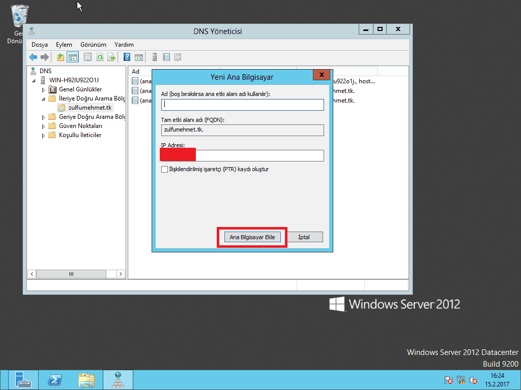This screenshot has width=521, height=390.
Task: Open the Recycle Bin desktop icon
Action: [19, 17]
